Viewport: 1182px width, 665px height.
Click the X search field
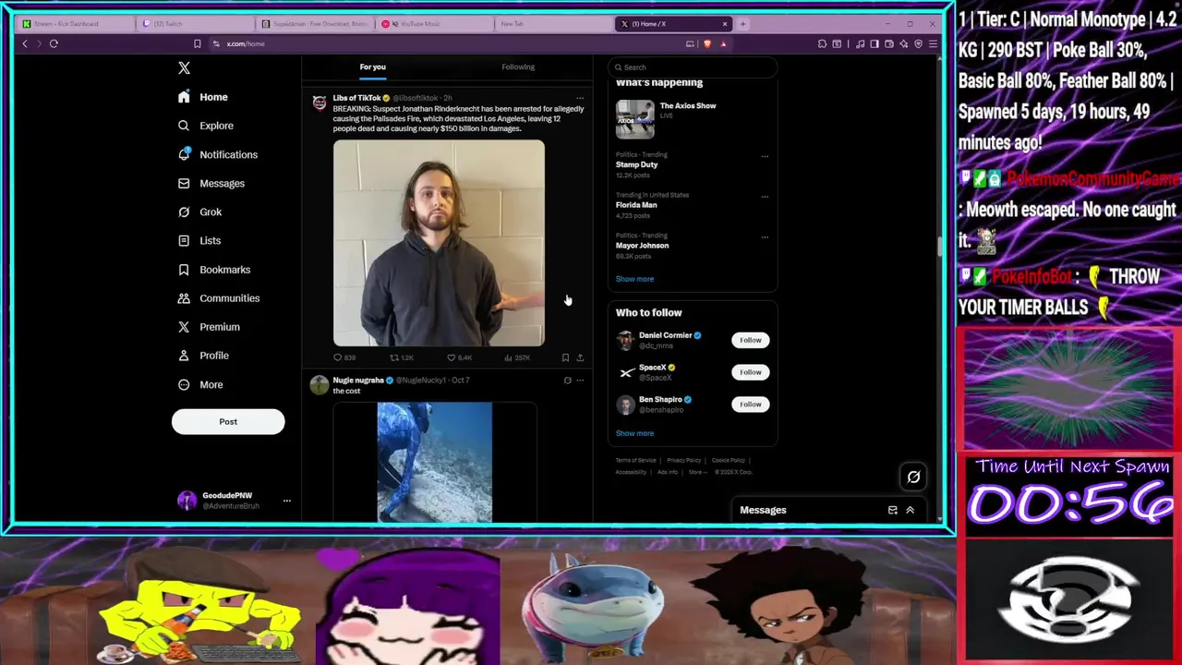(693, 67)
